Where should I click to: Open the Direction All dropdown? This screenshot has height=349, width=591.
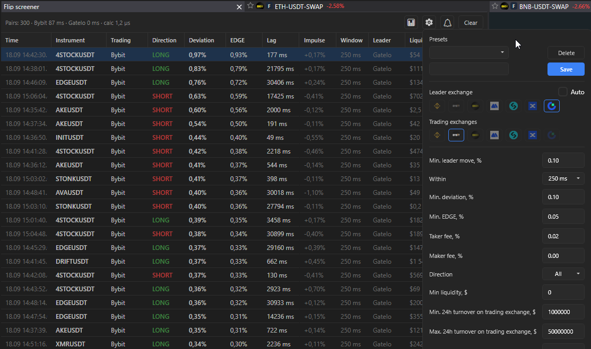[x=563, y=274]
